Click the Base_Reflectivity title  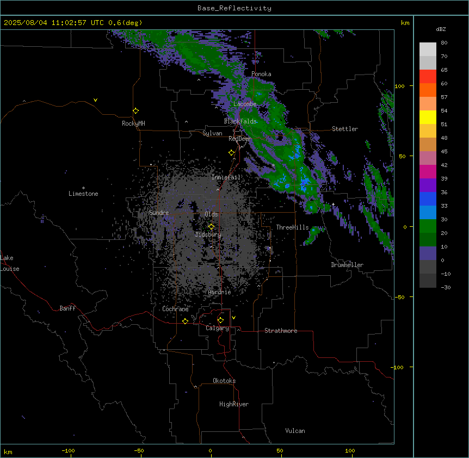(x=234, y=8)
